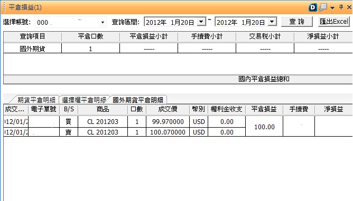Sort by the 手續費 column header
The height and width of the screenshot is (201, 353).
click(299, 109)
